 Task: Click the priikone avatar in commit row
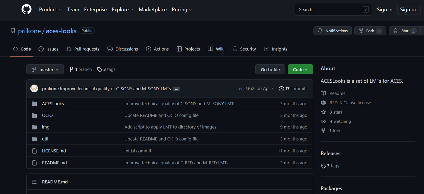(x=34, y=89)
